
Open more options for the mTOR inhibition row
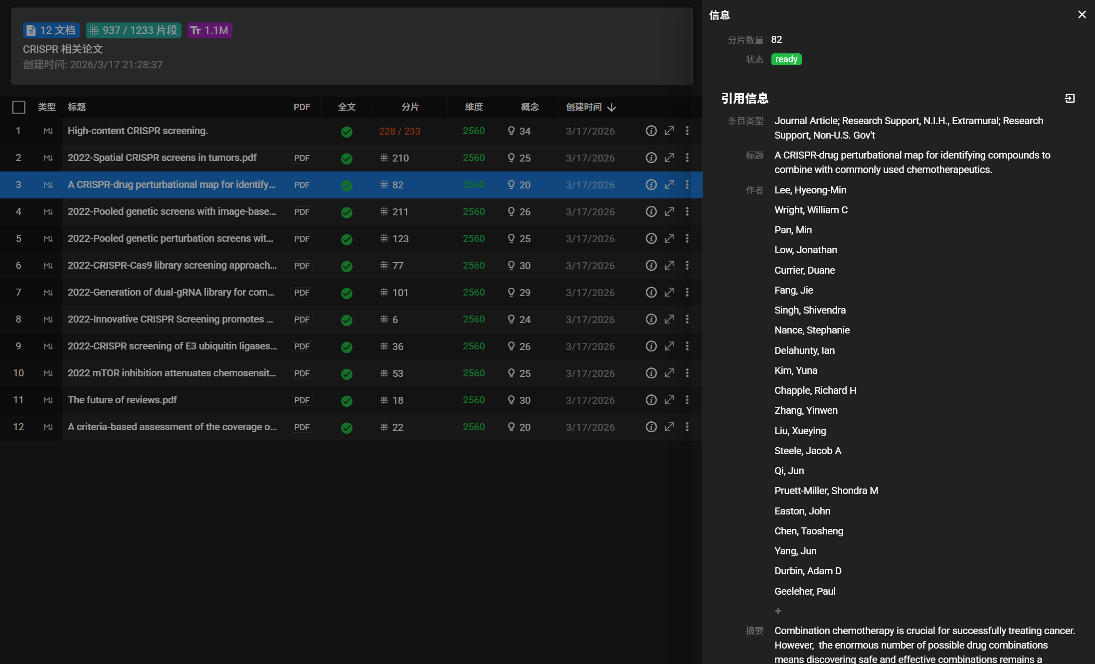(687, 373)
